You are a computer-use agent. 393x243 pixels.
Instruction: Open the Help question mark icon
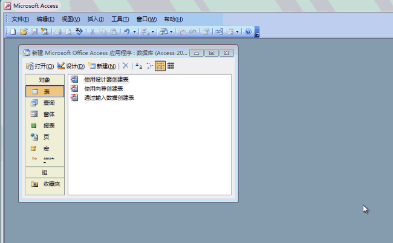(x=248, y=32)
